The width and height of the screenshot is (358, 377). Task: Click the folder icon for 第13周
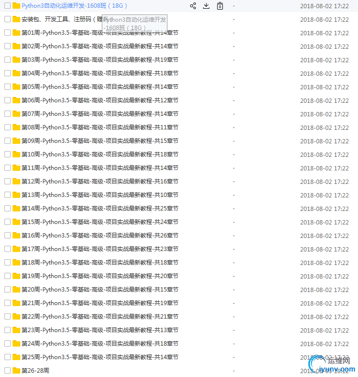click(16, 195)
